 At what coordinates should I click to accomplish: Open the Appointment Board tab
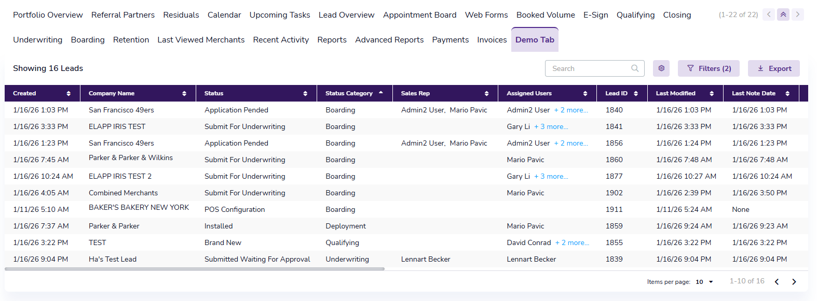419,15
